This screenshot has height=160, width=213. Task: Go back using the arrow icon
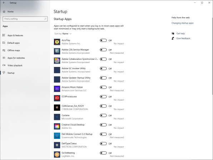4,3
